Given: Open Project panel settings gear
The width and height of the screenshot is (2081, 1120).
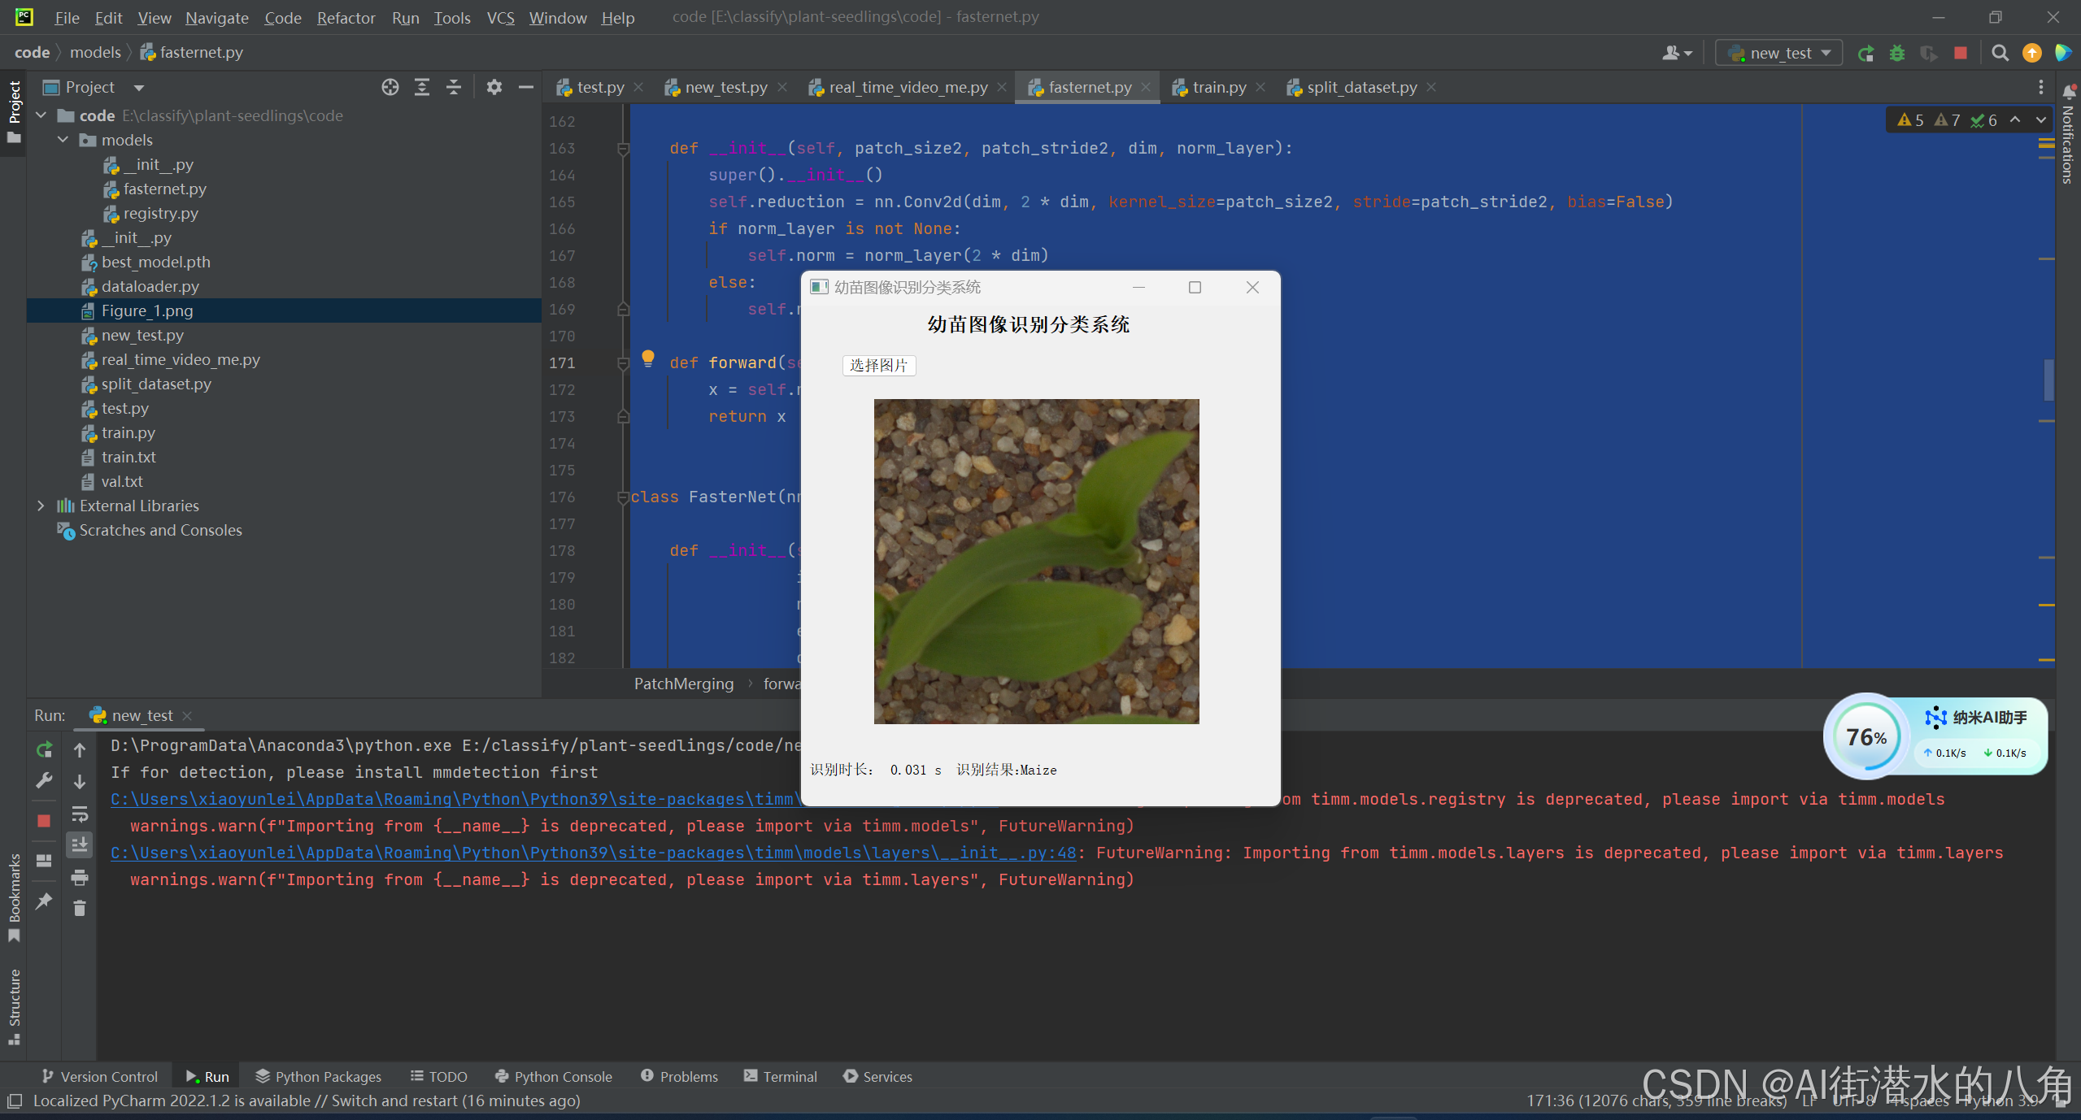Looking at the screenshot, I should tap(494, 87).
